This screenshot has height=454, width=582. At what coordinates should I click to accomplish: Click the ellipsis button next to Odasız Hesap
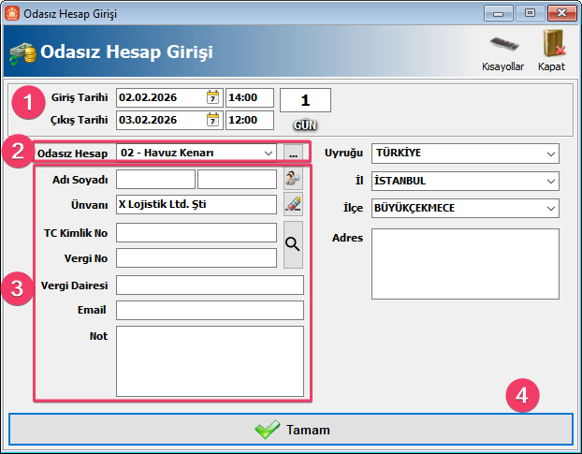(293, 153)
